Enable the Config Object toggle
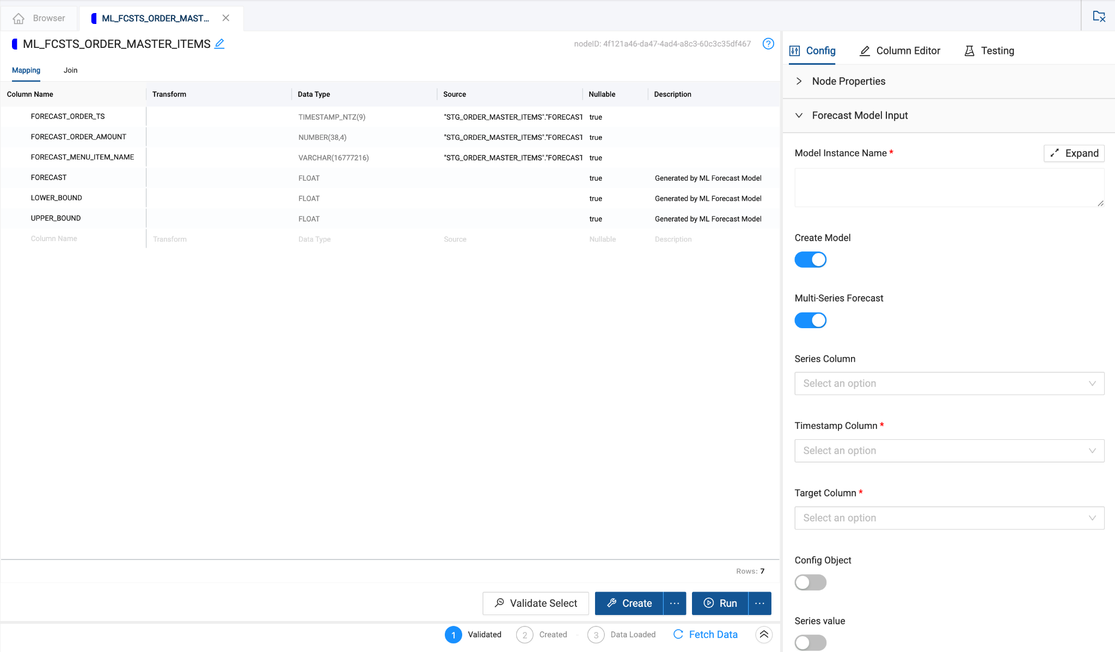Image resolution: width=1115 pixels, height=652 pixels. (811, 582)
